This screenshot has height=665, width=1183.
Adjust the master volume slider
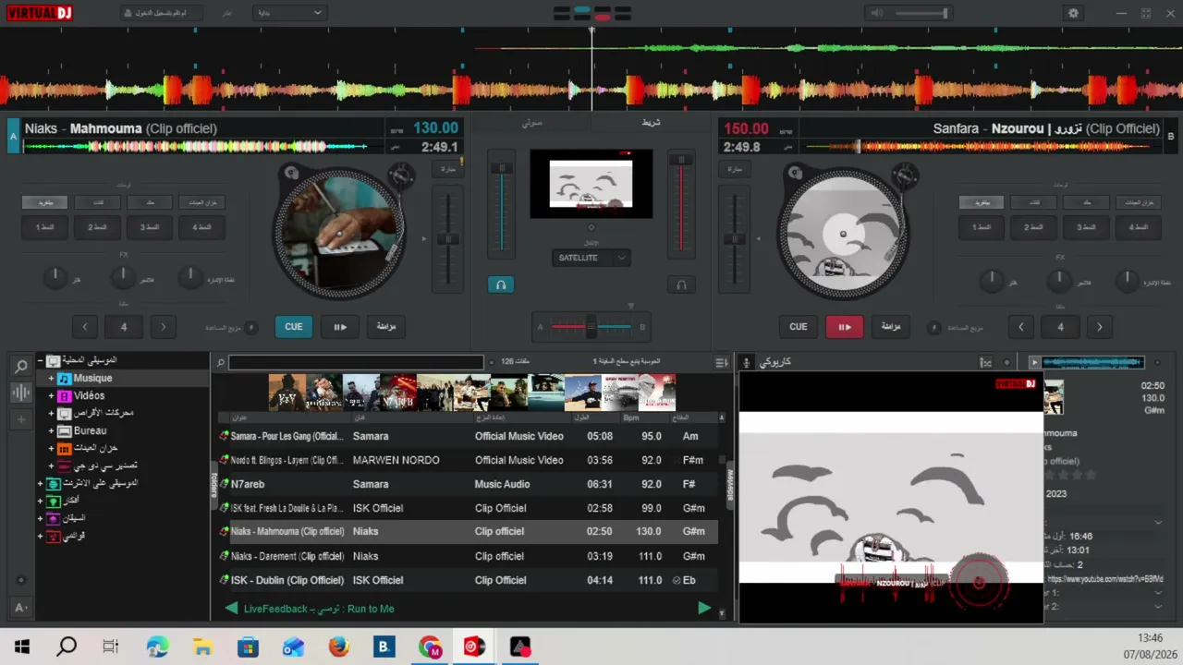pyautogui.click(x=921, y=13)
